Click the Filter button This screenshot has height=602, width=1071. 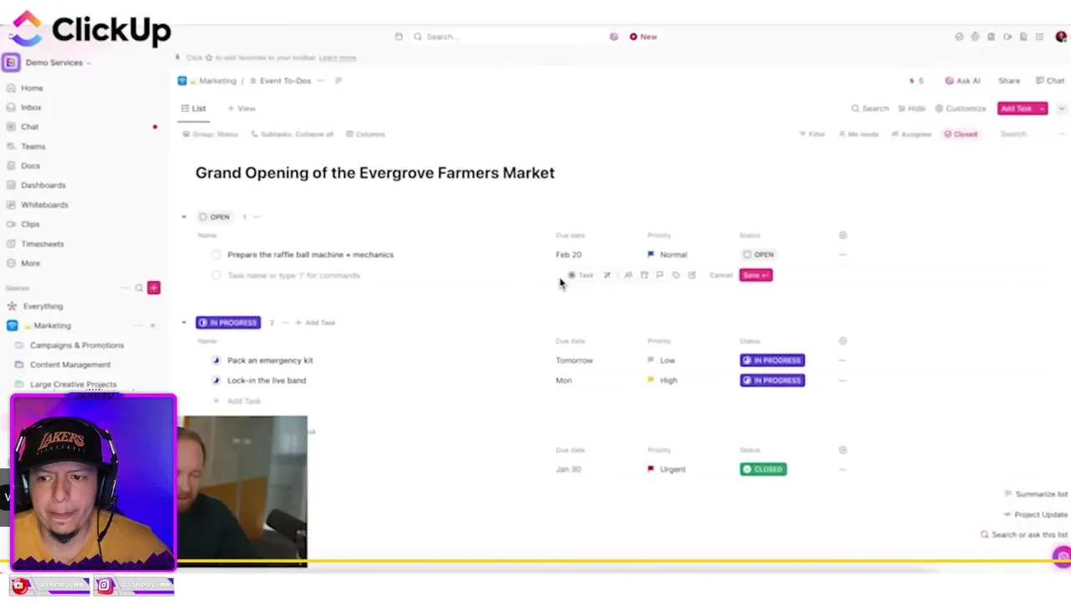point(812,134)
